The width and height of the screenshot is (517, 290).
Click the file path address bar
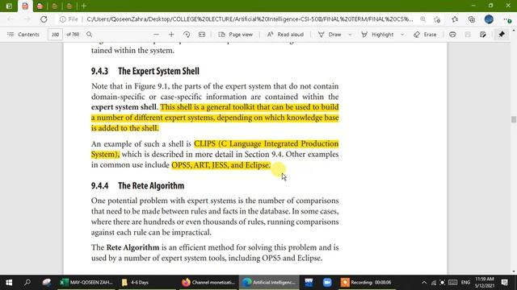coord(250,19)
